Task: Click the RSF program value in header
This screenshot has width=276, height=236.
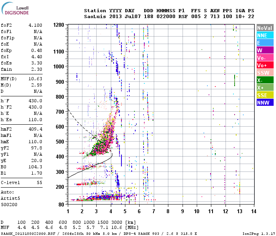Action: (x=183, y=17)
